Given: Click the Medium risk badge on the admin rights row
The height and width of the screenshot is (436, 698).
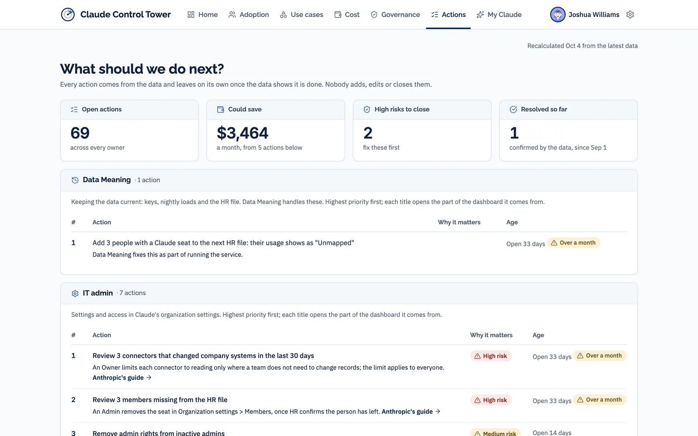Looking at the screenshot, I should (495, 433).
